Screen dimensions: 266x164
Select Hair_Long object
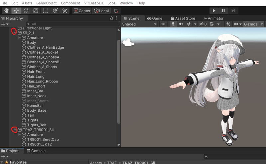click(36, 77)
